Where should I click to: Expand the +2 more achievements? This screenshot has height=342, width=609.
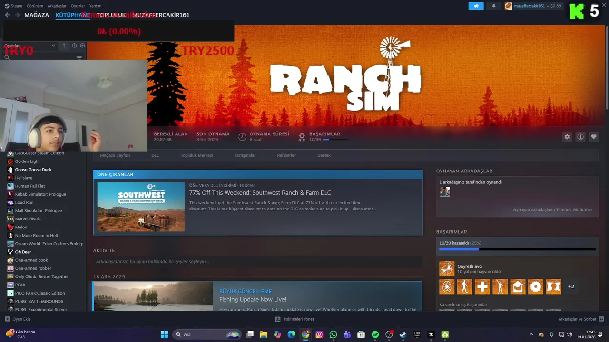point(571,286)
